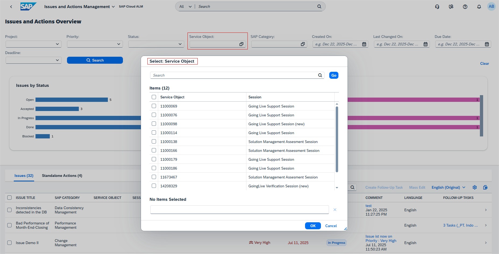
Task: Open the headset support icon
Action: (437, 7)
